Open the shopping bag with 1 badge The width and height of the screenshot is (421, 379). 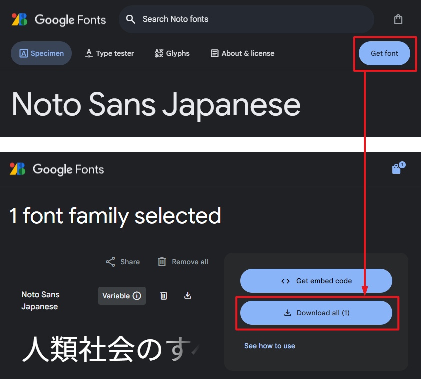398,168
